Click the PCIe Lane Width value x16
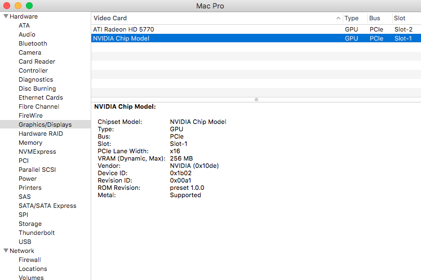Screen dimensions: 421x280 [175, 151]
